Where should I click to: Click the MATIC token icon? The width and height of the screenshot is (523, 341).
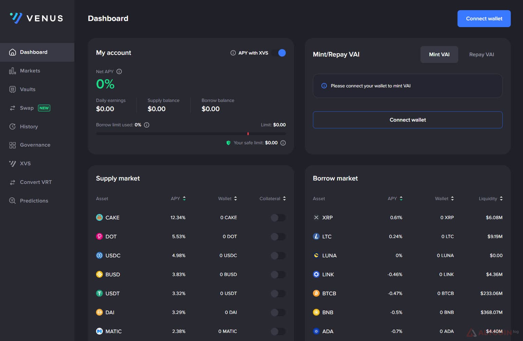pyautogui.click(x=99, y=331)
